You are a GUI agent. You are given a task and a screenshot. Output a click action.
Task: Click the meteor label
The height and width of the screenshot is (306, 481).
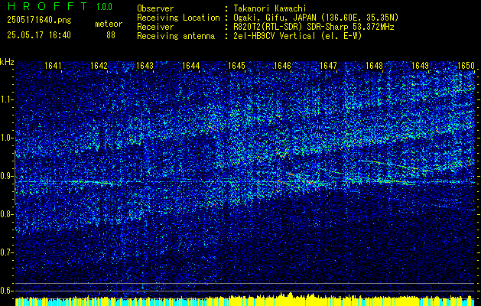click(x=109, y=24)
